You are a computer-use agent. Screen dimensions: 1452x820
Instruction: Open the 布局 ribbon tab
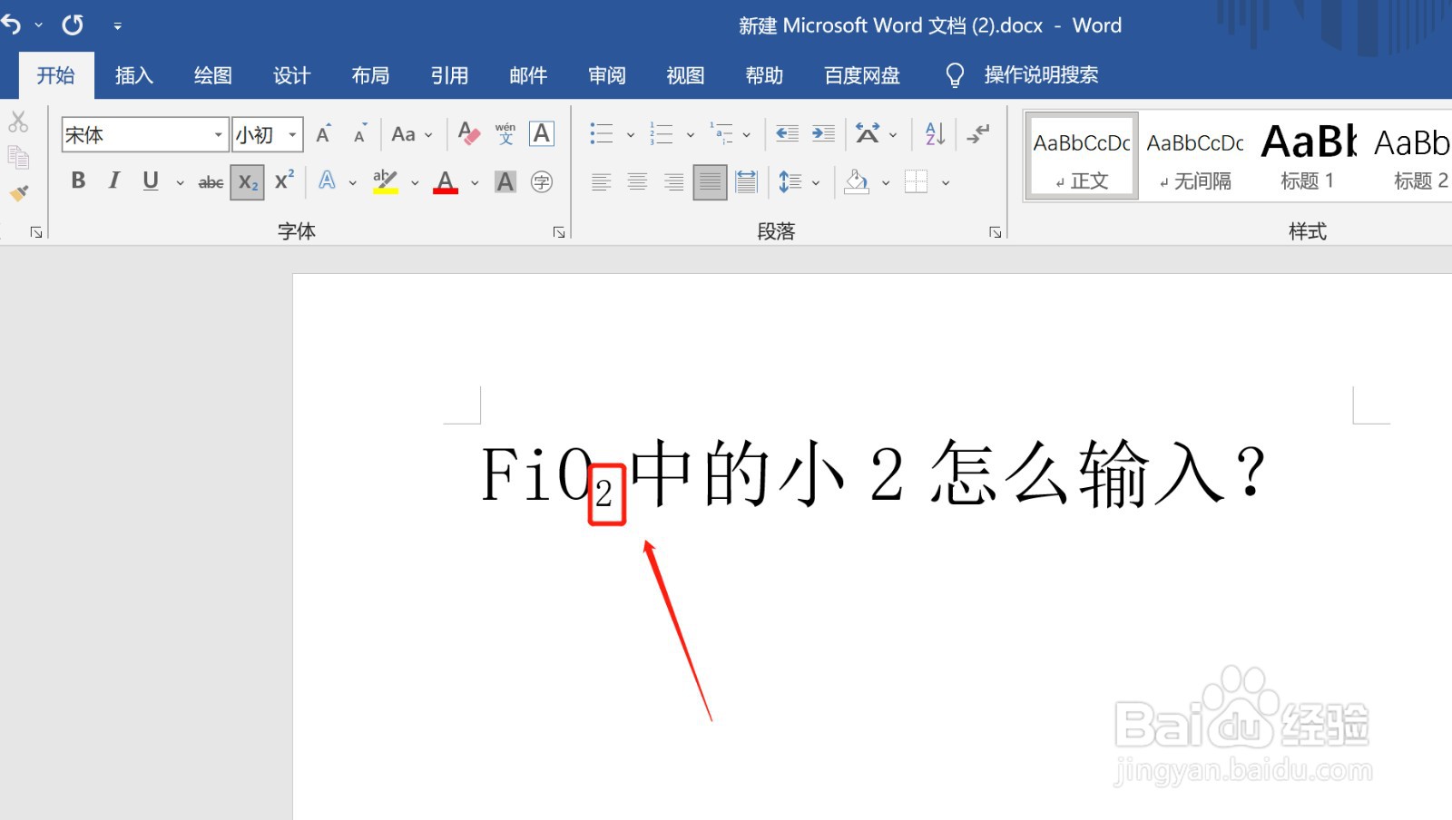pos(370,75)
